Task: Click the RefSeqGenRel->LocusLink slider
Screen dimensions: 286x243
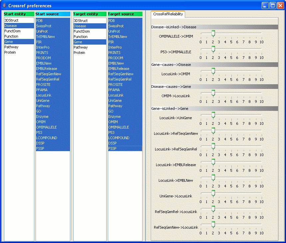Action: click(x=231, y=212)
